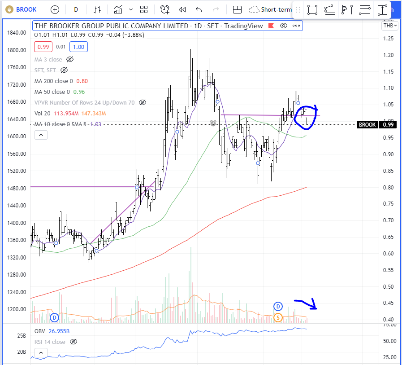Toggle main symbol visibility eye

(x=284, y=26)
